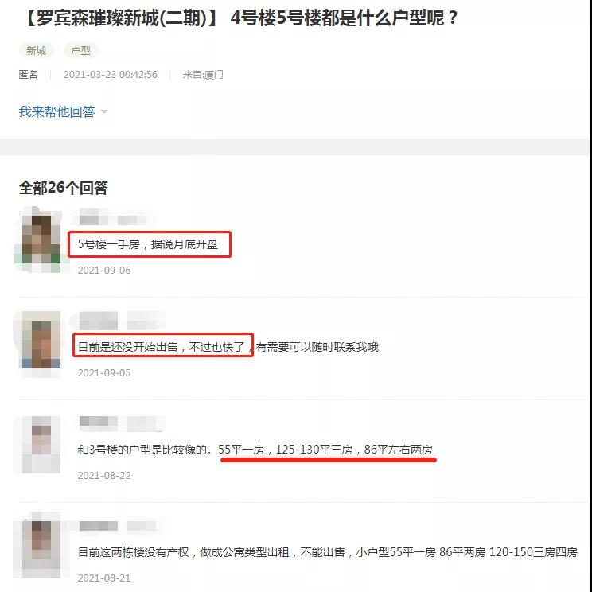Open the 我来帮他回答 link

[x=57, y=111]
